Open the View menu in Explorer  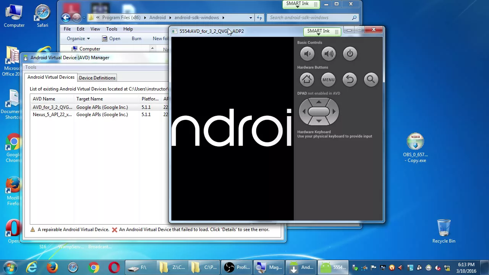pos(95,29)
